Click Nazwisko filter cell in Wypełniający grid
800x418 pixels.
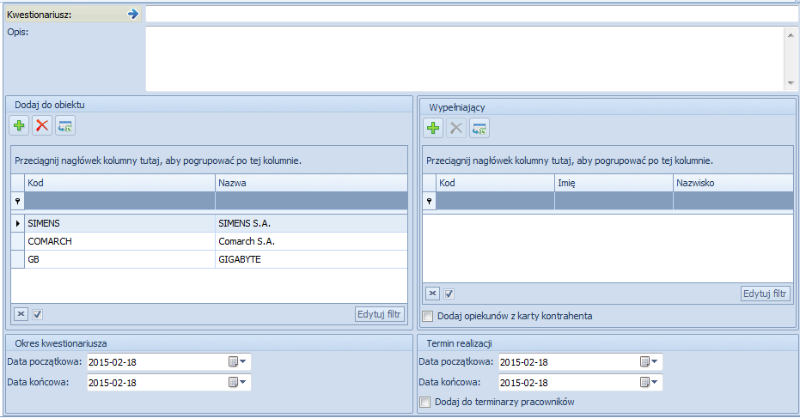(733, 201)
